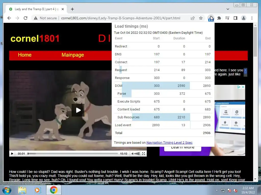Open the Action Center flag icon
This screenshot has width=261, height=195.
[229, 190]
